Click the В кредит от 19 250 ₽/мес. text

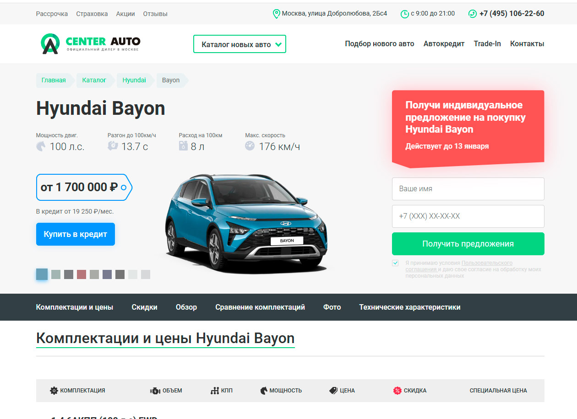[75, 212]
